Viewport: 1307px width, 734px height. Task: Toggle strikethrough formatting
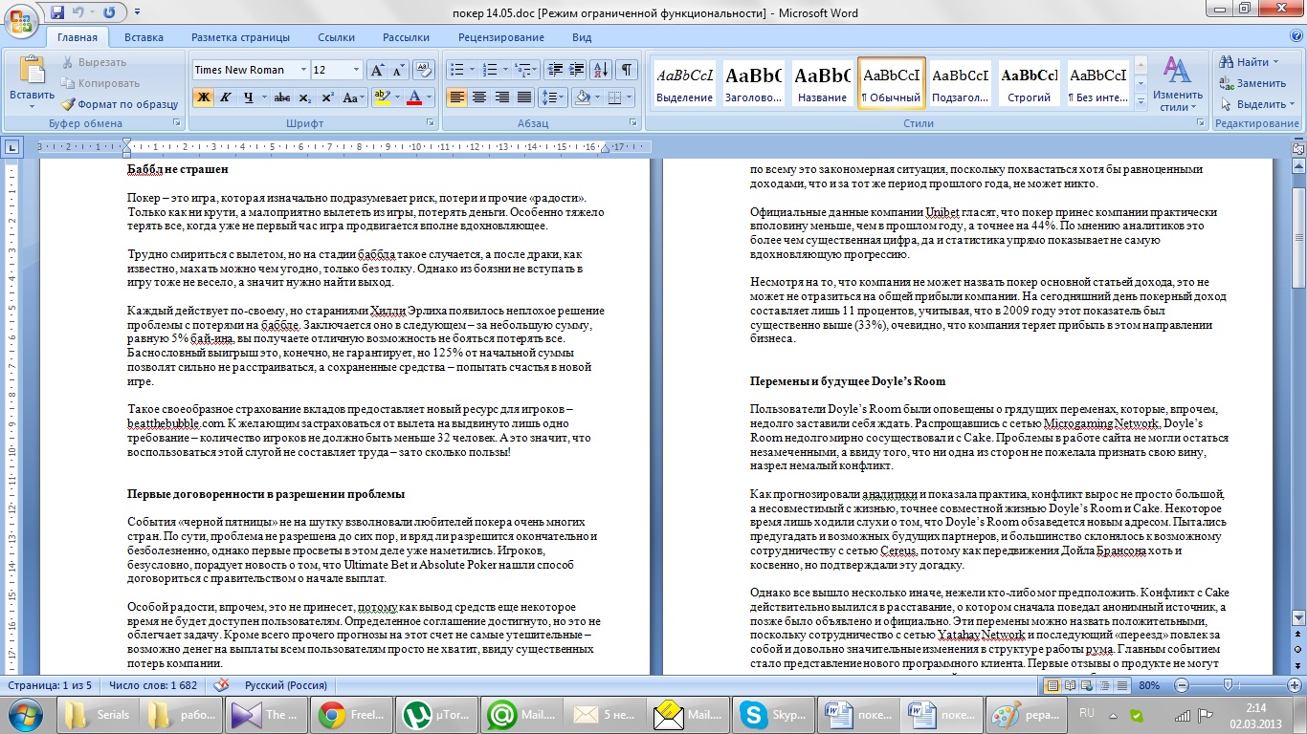point(281,97)
